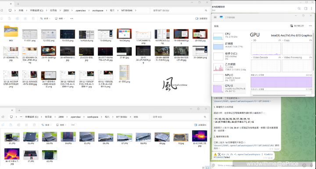Click the Paste icon in MT18HXAI window toolbar
The image size is (316, 169).
tap(10, 18)
